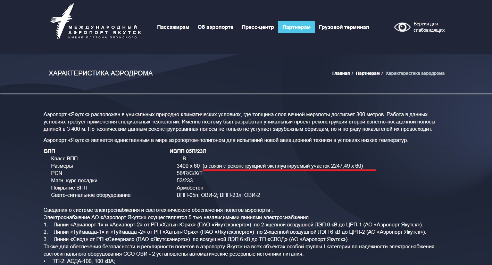This screenshot has height=265, width=492.
Task: Click the Туймаада-1 power line list item
Action: [235, 232]
